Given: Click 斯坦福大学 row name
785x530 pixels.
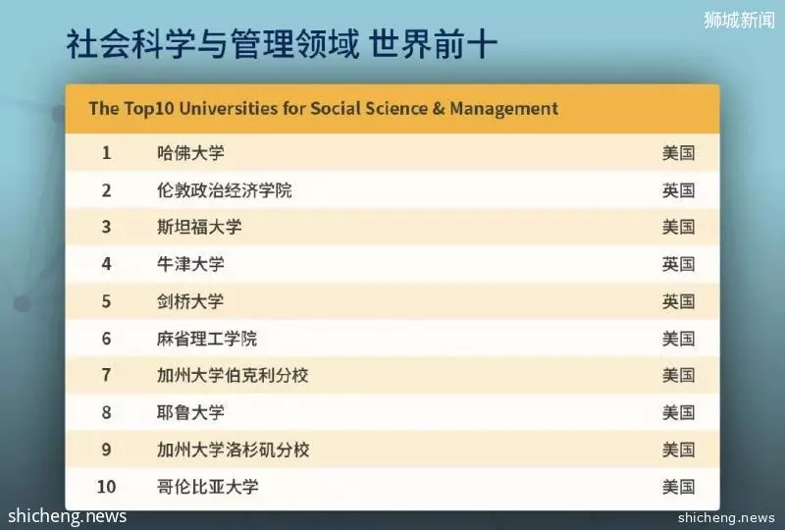Looking at the screenshot, I should point(199,227).
